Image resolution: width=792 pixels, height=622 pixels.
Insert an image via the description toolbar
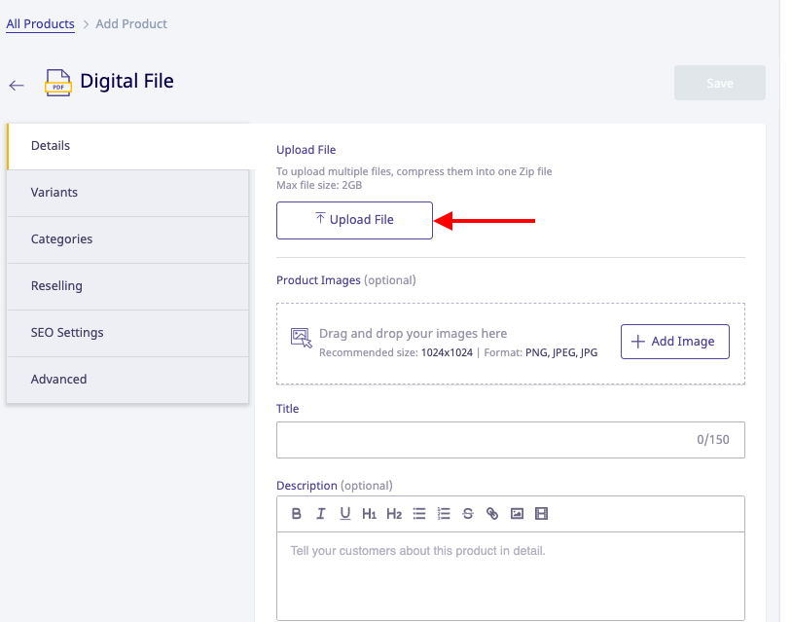pos(517,513)
